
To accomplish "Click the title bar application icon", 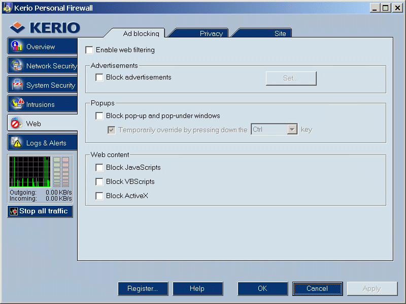I will tap(7, 8).
